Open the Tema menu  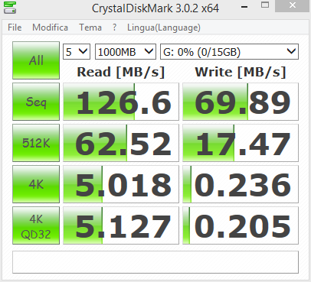coord(90,28)
